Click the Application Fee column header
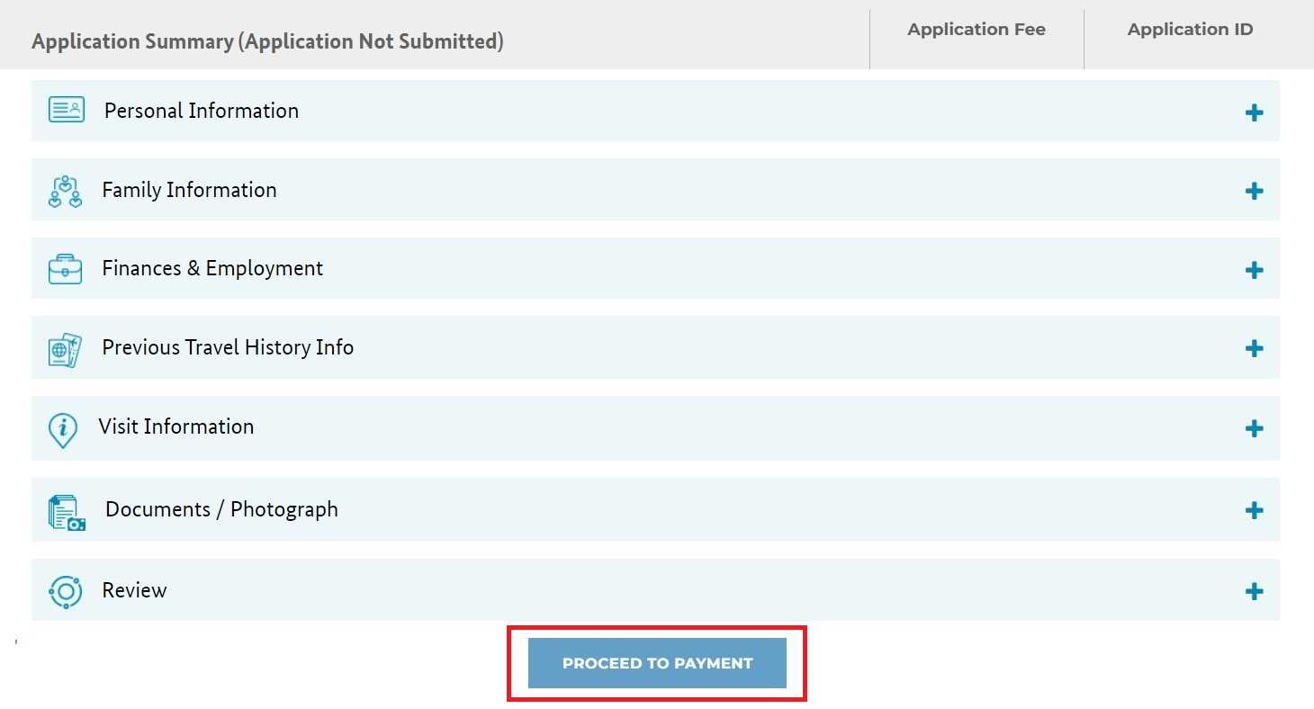This screenshot has height=709, width=1314. point(976,30)
